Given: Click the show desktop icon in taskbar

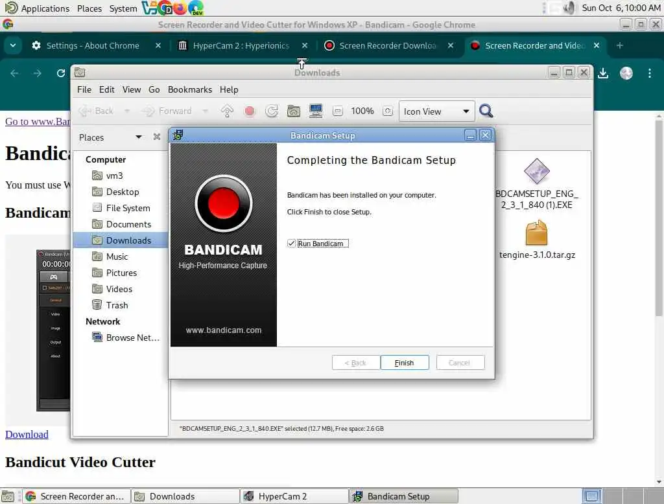Looking at the screenshot, I should (8, 496).
